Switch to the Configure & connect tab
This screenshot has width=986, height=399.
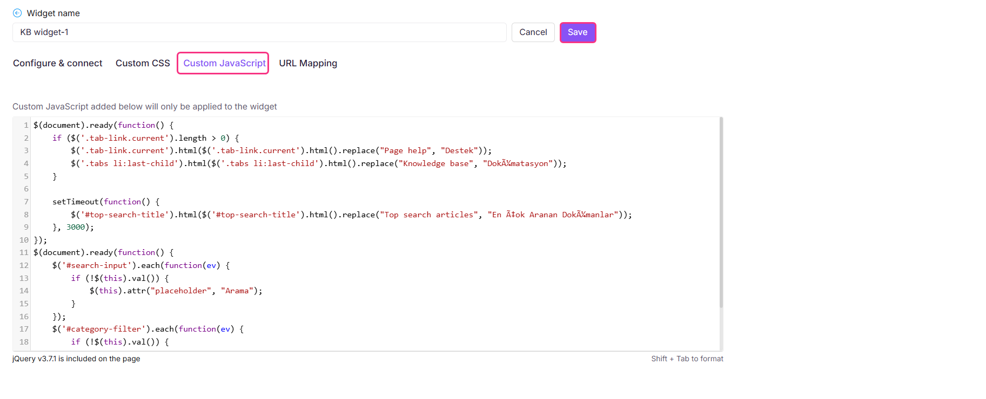coord(58,63)
